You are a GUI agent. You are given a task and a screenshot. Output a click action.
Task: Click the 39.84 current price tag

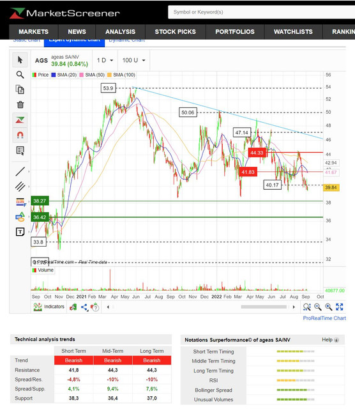tap(331, 187)
